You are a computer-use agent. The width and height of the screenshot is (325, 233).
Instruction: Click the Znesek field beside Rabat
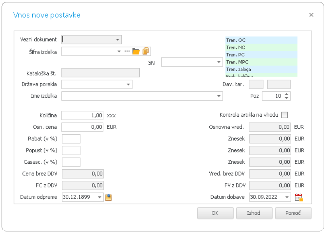[270, 139]
